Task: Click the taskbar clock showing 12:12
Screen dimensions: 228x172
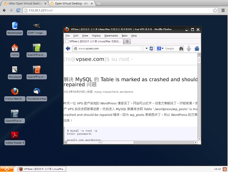Action: 217,169
